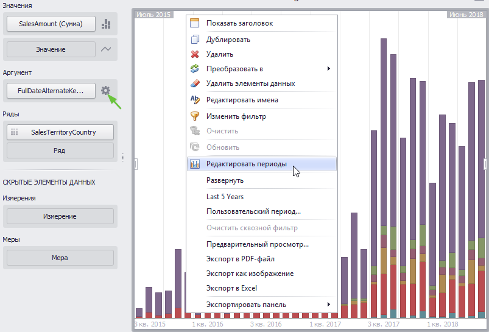
Task: Click the red X Удалить icon
Action: click(195, 54)
